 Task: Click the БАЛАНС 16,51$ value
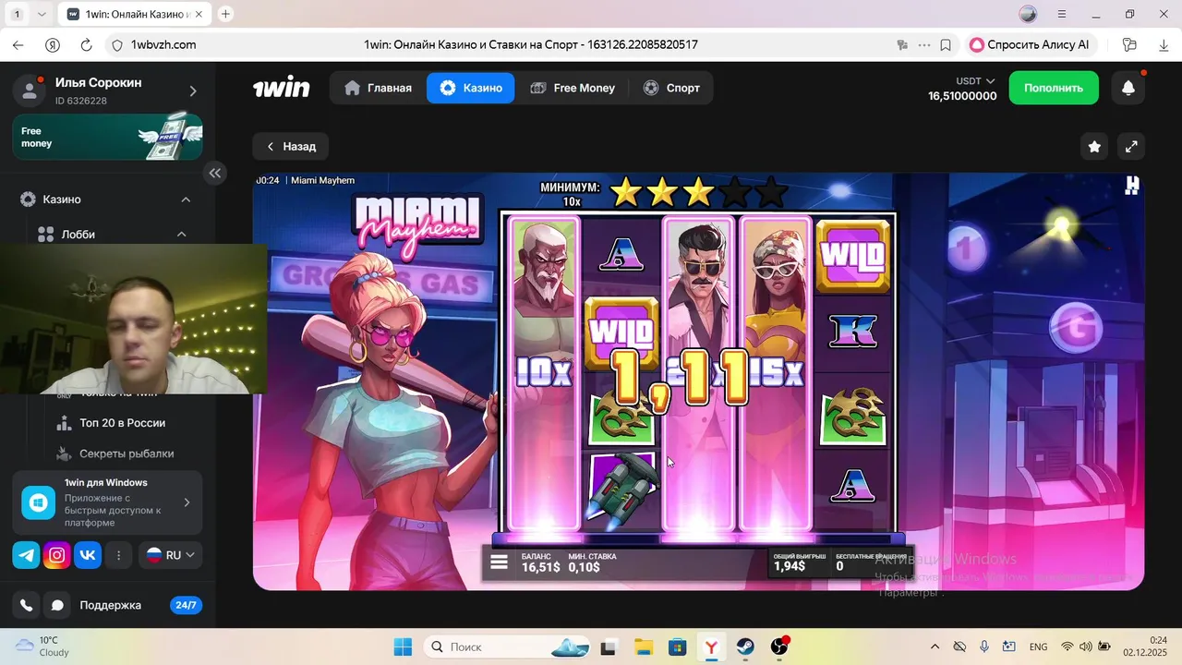[x=541, y=567]
